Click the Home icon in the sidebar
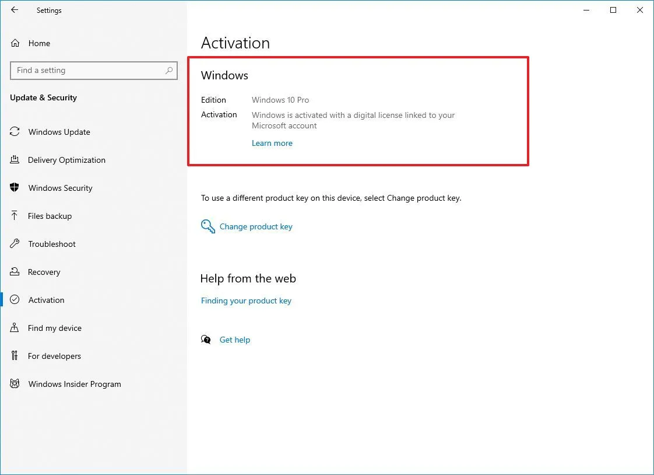Screen dimensions: 654x475 coord(17,43)
